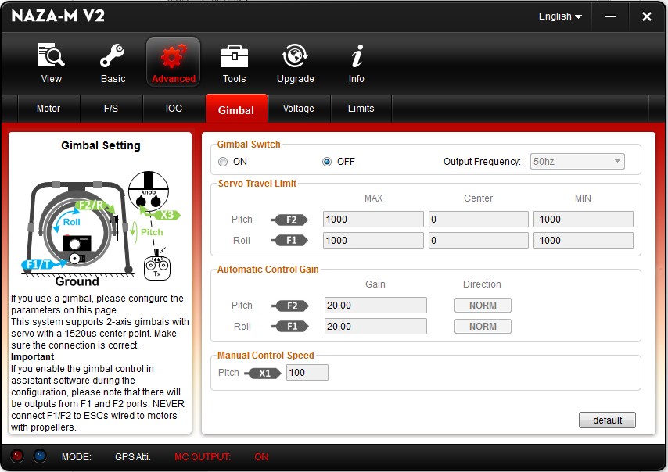The image size is (668, 472).
Task: Click the NAZA-M V2 title logo
Action: click(x=58, y=16)
